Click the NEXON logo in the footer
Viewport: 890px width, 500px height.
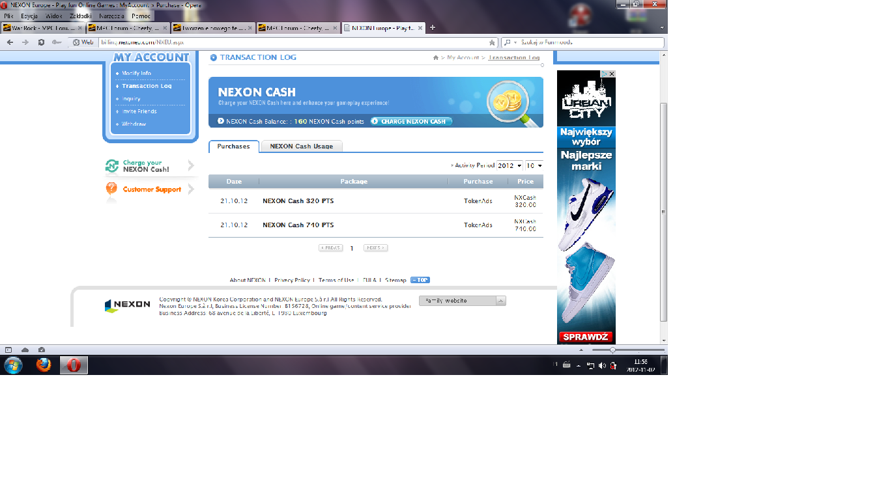[x=127, y=305]
